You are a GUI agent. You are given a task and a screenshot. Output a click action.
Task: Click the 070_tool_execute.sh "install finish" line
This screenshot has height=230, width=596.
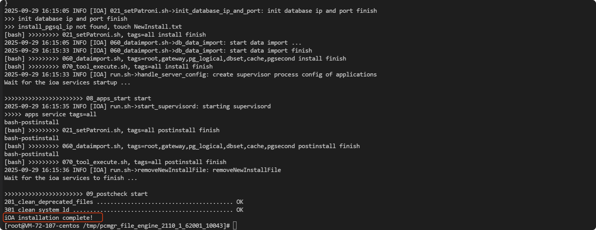pyautogui.click(x=108, y=67)
